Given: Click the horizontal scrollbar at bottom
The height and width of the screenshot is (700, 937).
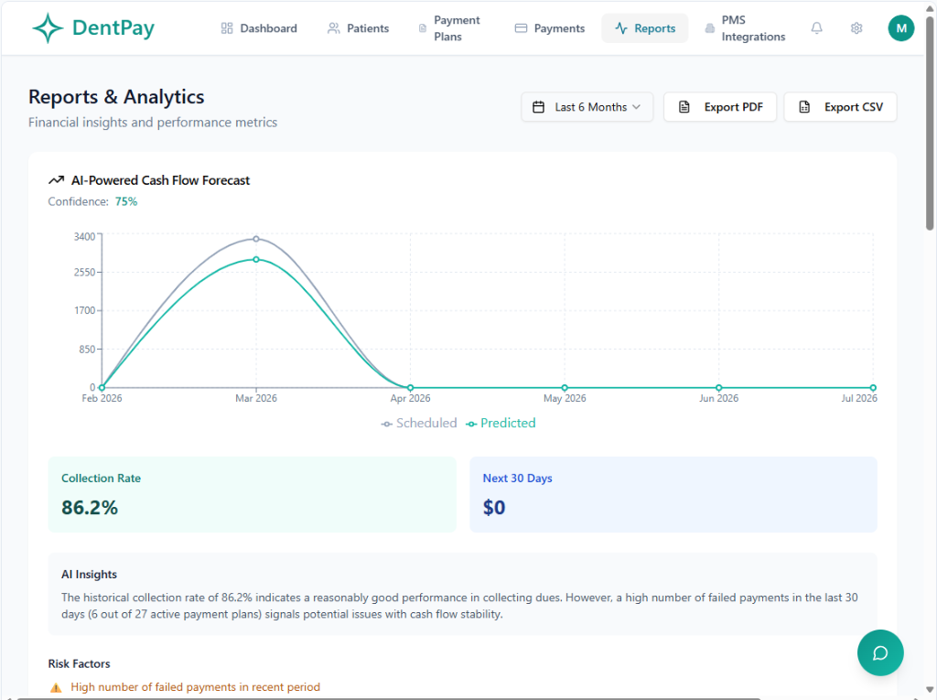Looking at the screenshot, I should click(x=388, y=697).
